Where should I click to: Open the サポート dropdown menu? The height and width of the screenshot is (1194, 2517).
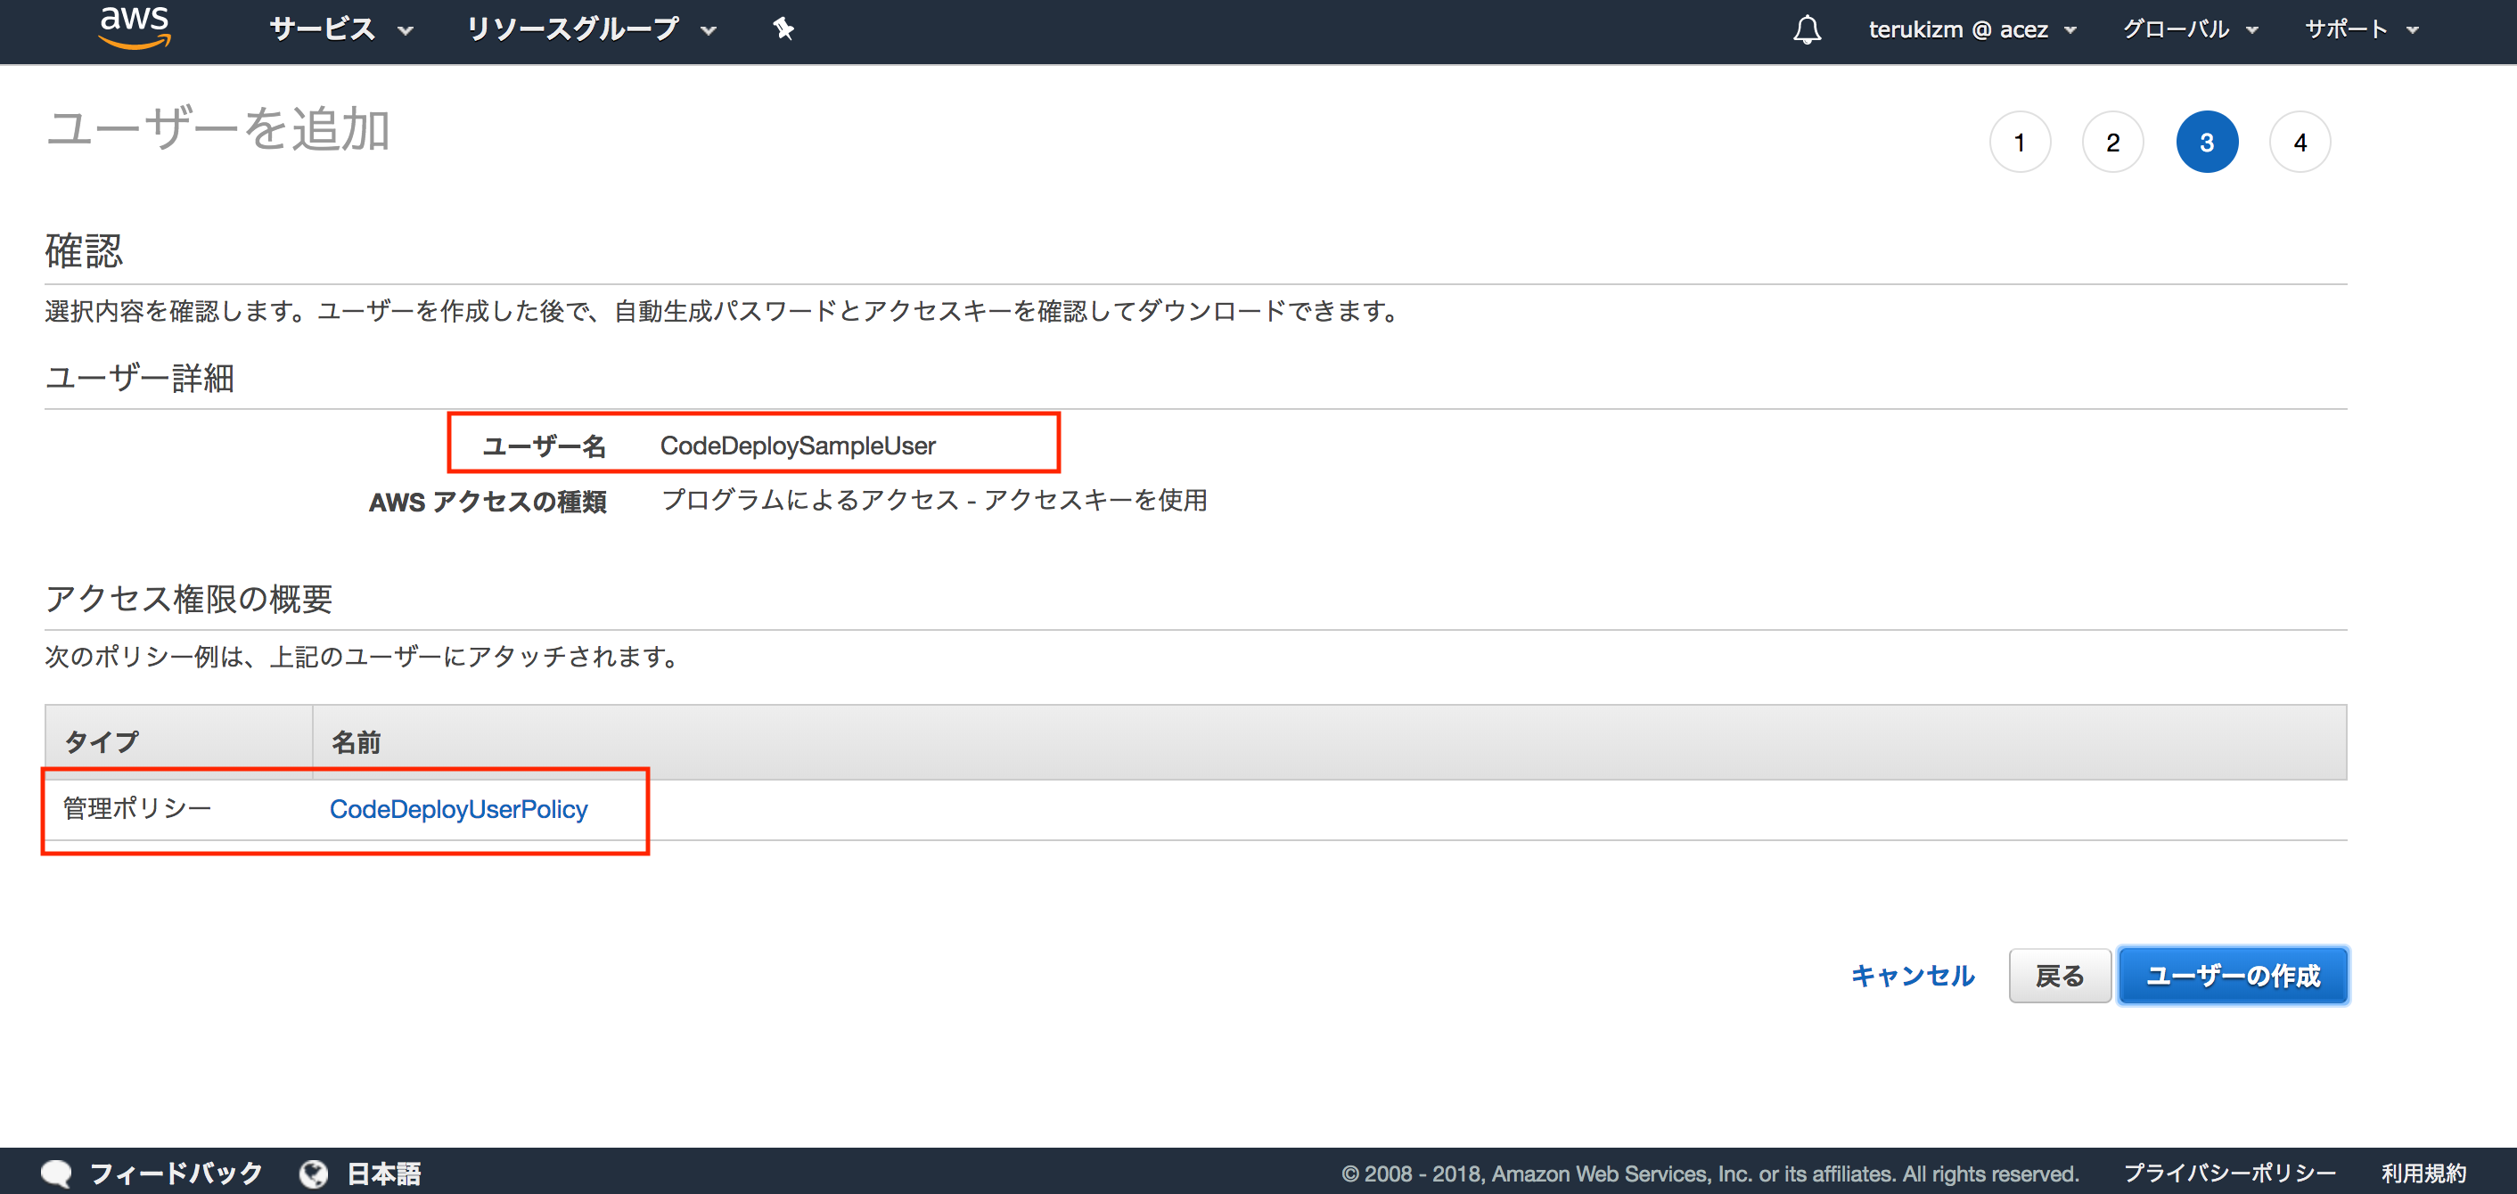(2361, 29)
